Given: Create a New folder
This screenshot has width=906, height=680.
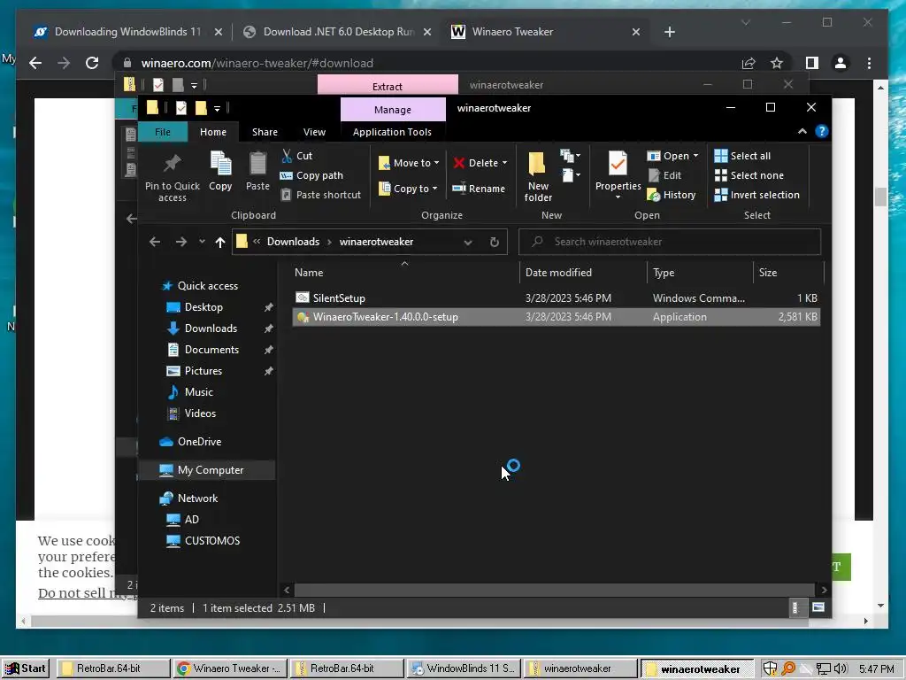Looking at the screenshot, I should (x=538, y=176).
